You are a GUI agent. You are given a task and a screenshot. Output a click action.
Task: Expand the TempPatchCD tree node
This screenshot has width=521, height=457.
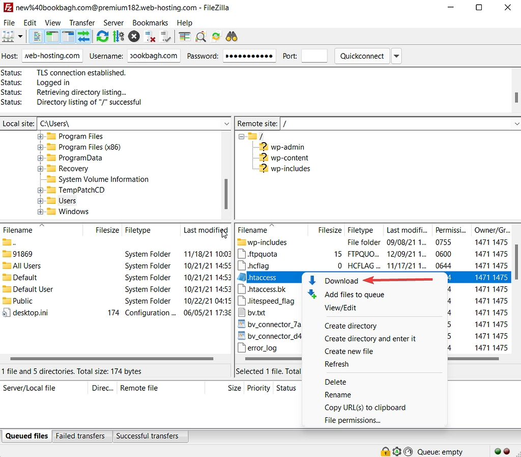[40, 190]
